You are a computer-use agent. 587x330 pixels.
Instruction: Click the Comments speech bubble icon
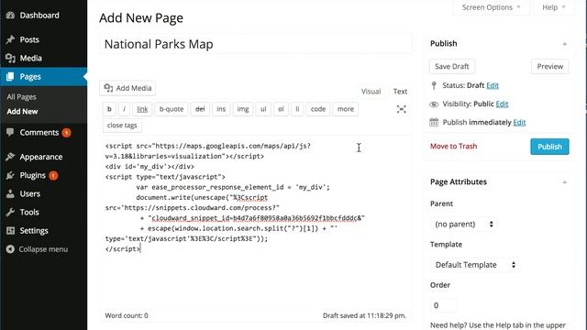[x=10, y=132]
